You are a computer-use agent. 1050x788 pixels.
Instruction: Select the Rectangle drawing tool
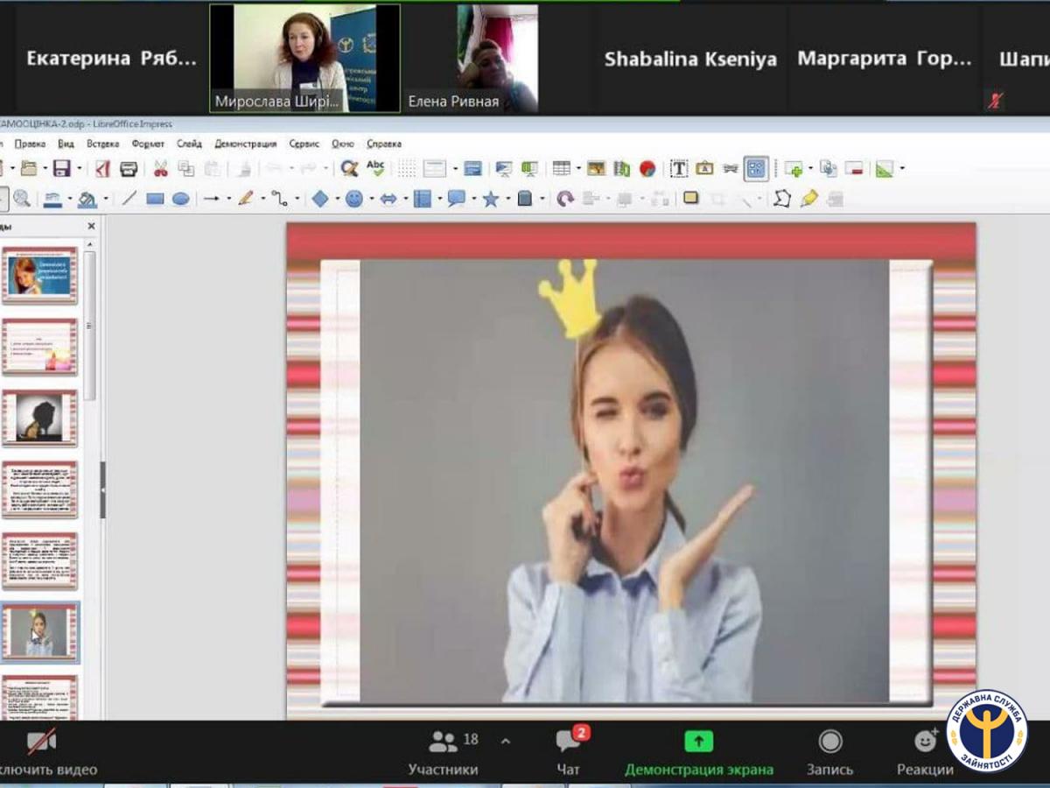tap(155, 199)
